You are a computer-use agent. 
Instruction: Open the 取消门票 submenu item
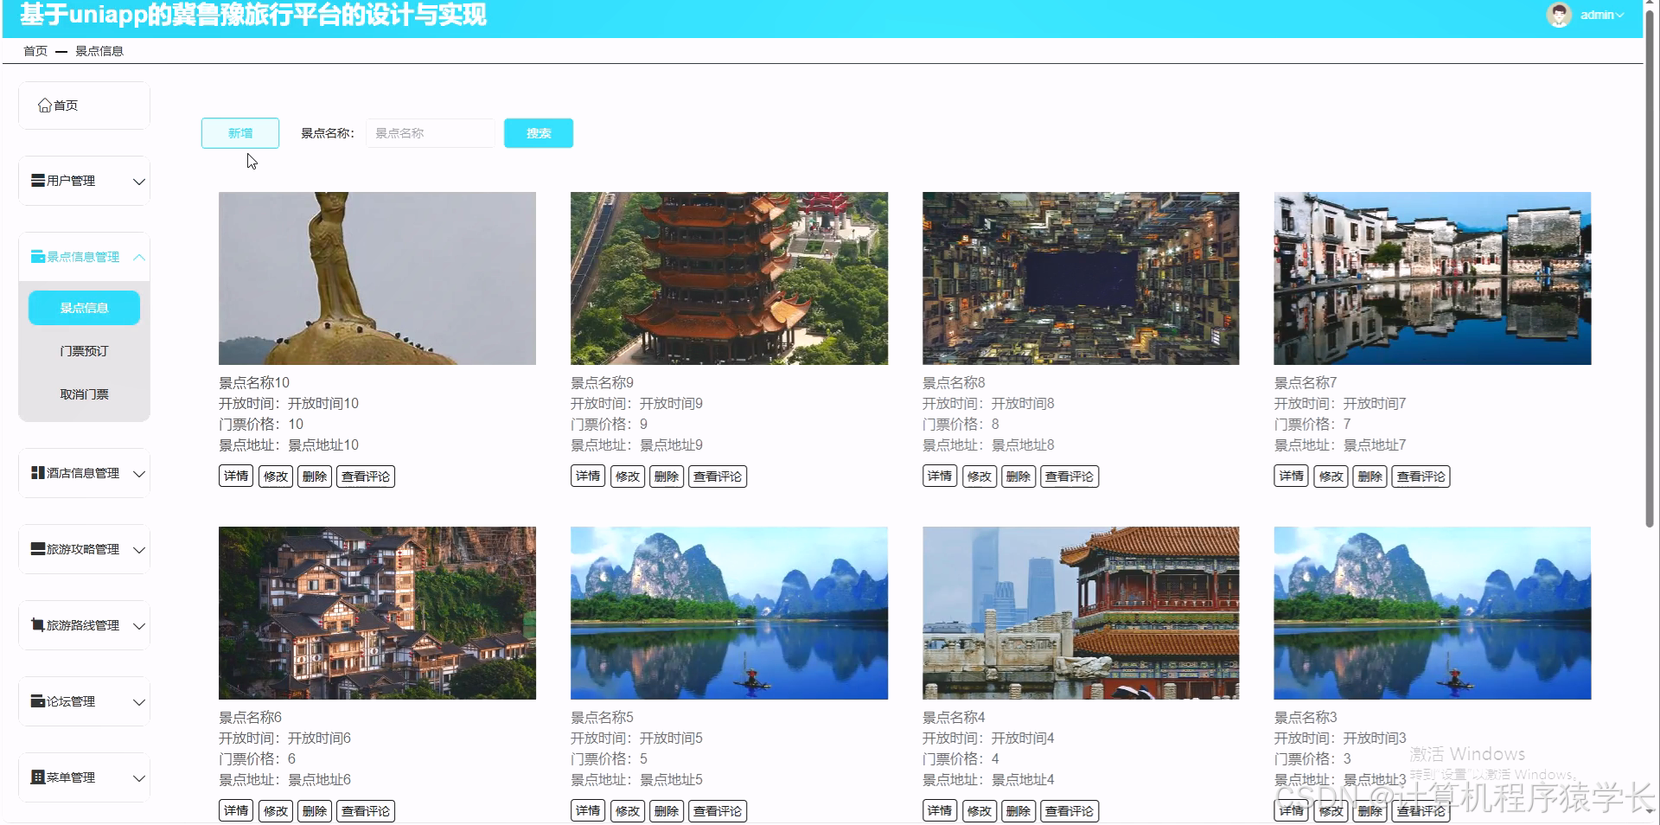84,394
